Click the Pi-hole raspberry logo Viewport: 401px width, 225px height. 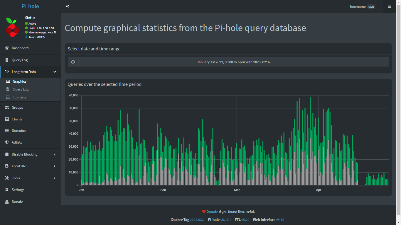(x=12, y=28)
